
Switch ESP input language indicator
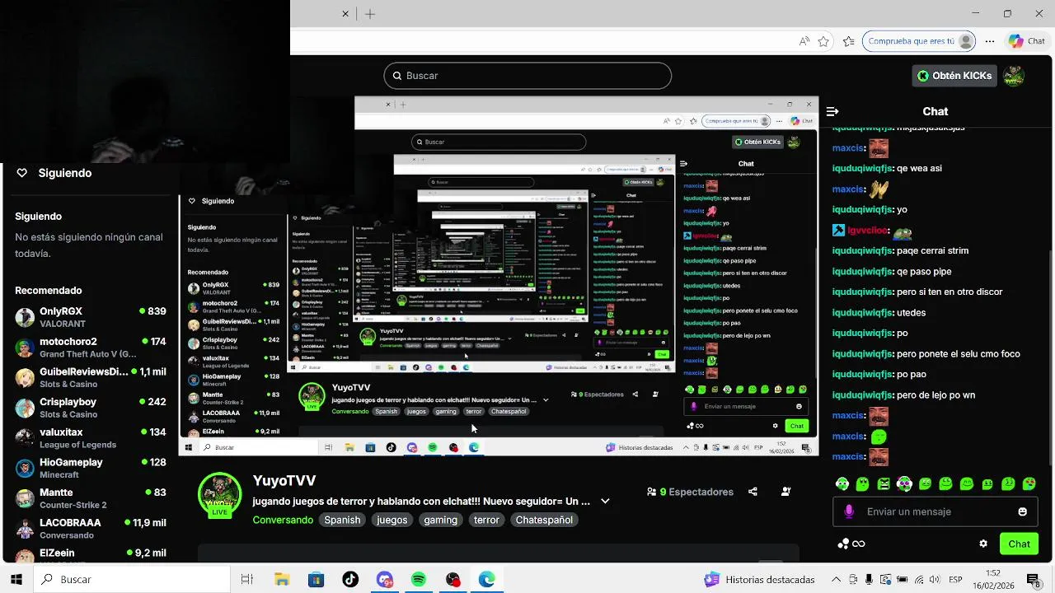(x=955, y=580)
